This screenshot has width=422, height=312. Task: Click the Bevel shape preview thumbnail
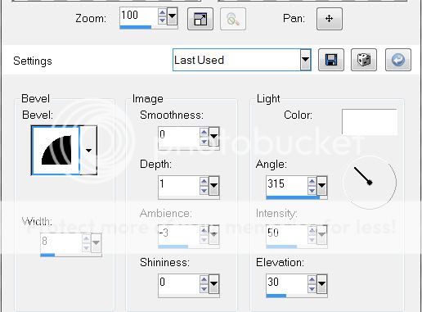coord(56,151)
